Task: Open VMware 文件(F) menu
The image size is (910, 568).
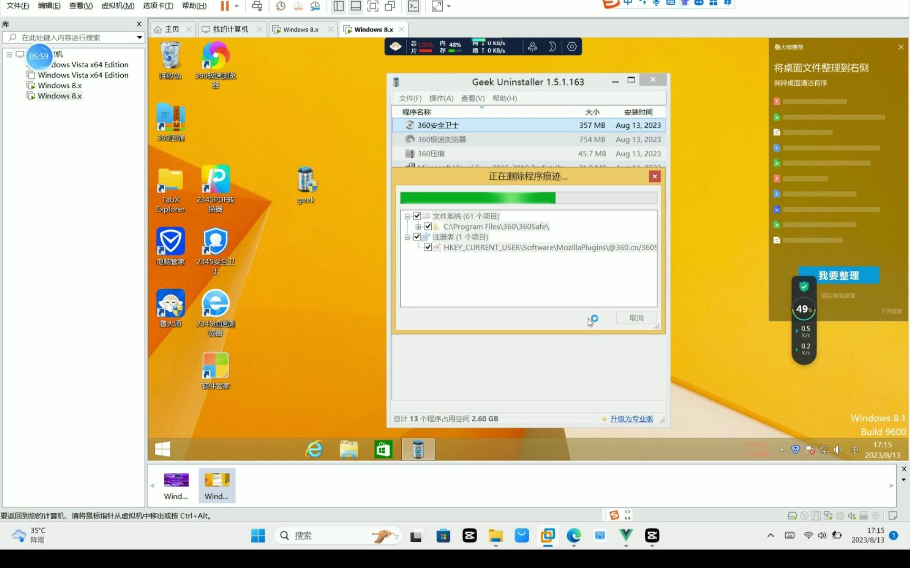Action: [18, 6]
